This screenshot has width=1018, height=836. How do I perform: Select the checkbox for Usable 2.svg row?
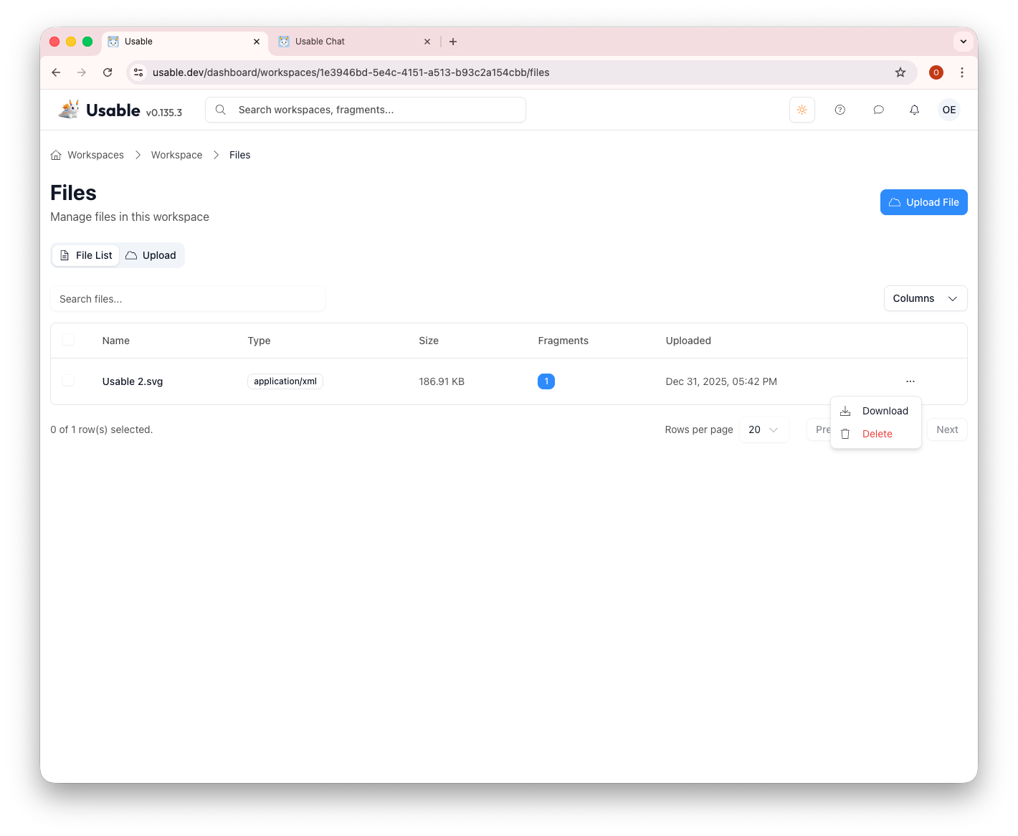click(x=68, y=381)
